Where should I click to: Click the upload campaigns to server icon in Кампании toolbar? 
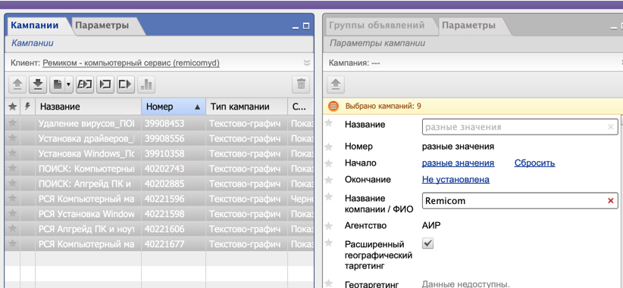(x=17, y=85)
